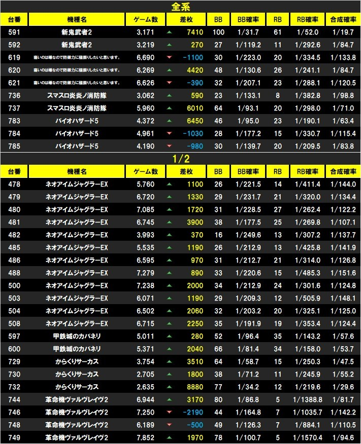This screenshot has width=361, height=444.
Task: Click 1/83.8 combined rate in row 785
Action: [x=343, y=146]
